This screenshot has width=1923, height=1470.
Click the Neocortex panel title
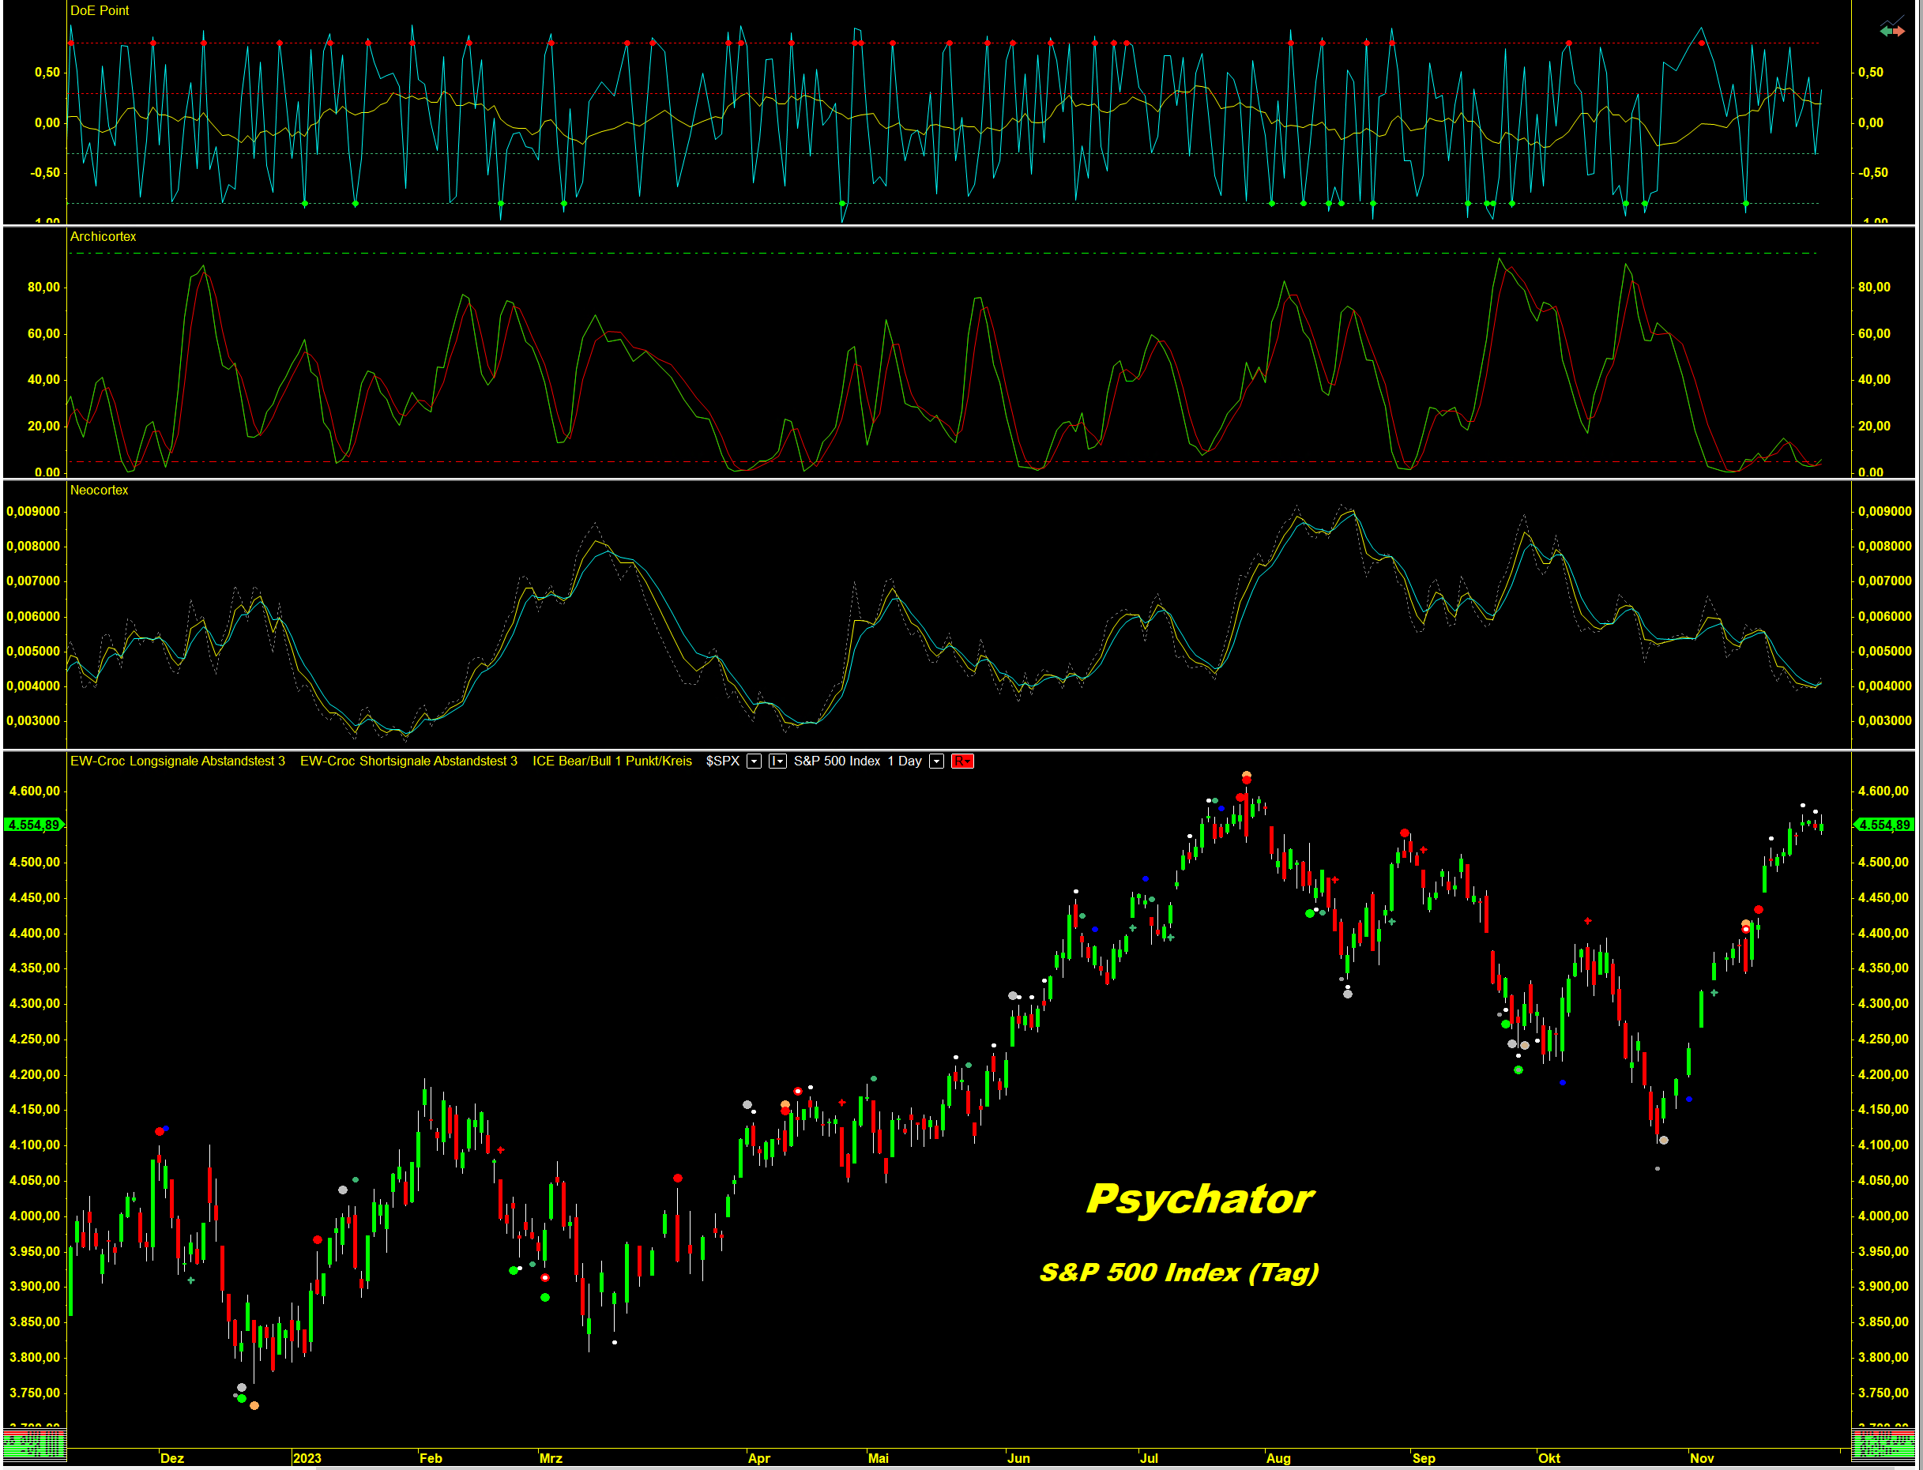pyautogui.click(x=99, y=490)
